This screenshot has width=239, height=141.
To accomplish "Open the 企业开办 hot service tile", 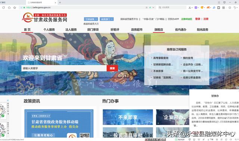I will pyautogui.click(x=173, y=117).
